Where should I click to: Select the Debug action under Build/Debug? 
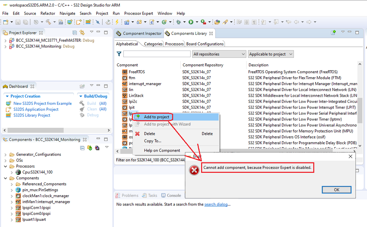click(93, 115)
